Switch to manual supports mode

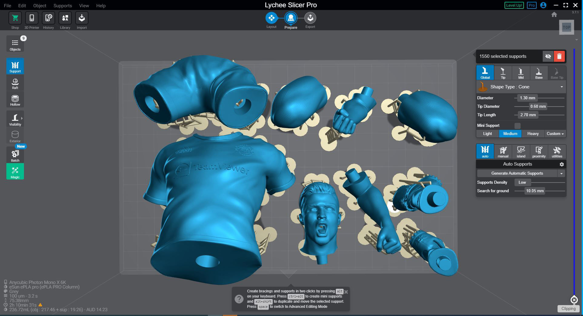[x=503, y=151]
